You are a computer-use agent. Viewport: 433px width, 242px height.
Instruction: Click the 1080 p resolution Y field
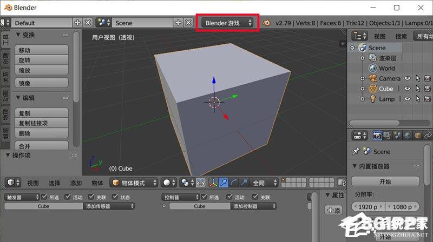[402, 206]
